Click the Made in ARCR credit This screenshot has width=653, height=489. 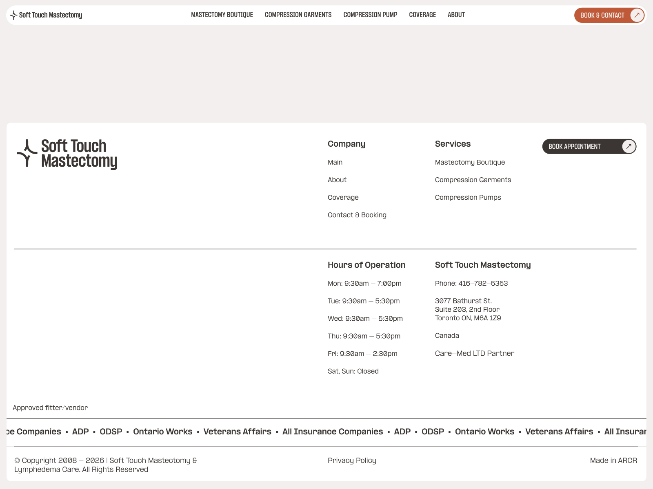[613, 460]
